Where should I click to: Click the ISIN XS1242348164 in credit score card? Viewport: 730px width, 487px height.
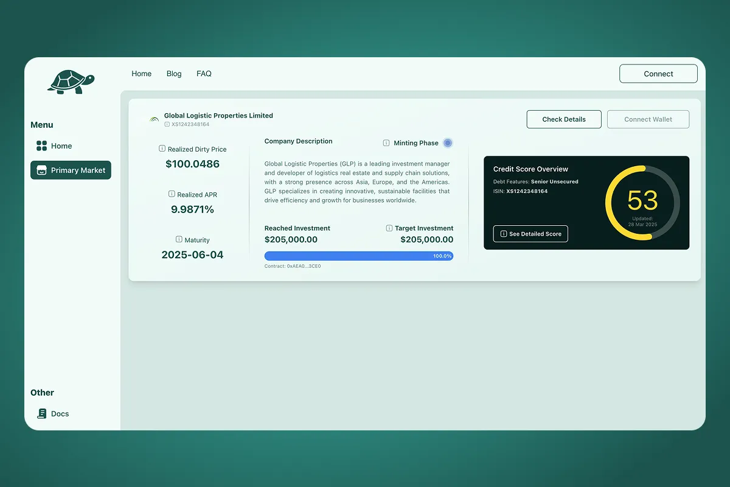click(527, 191)
